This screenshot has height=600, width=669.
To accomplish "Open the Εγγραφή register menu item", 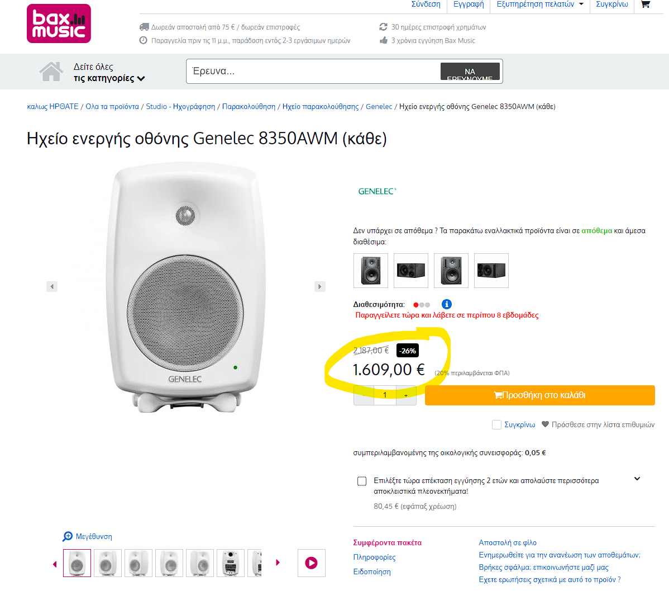I will pos(469,4).
